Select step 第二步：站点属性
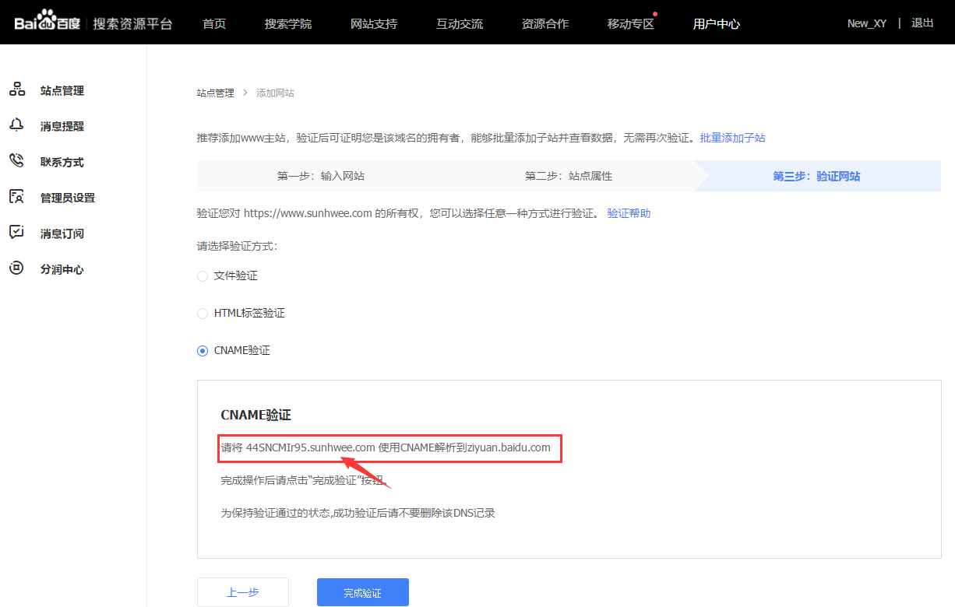 coord(569,176)
